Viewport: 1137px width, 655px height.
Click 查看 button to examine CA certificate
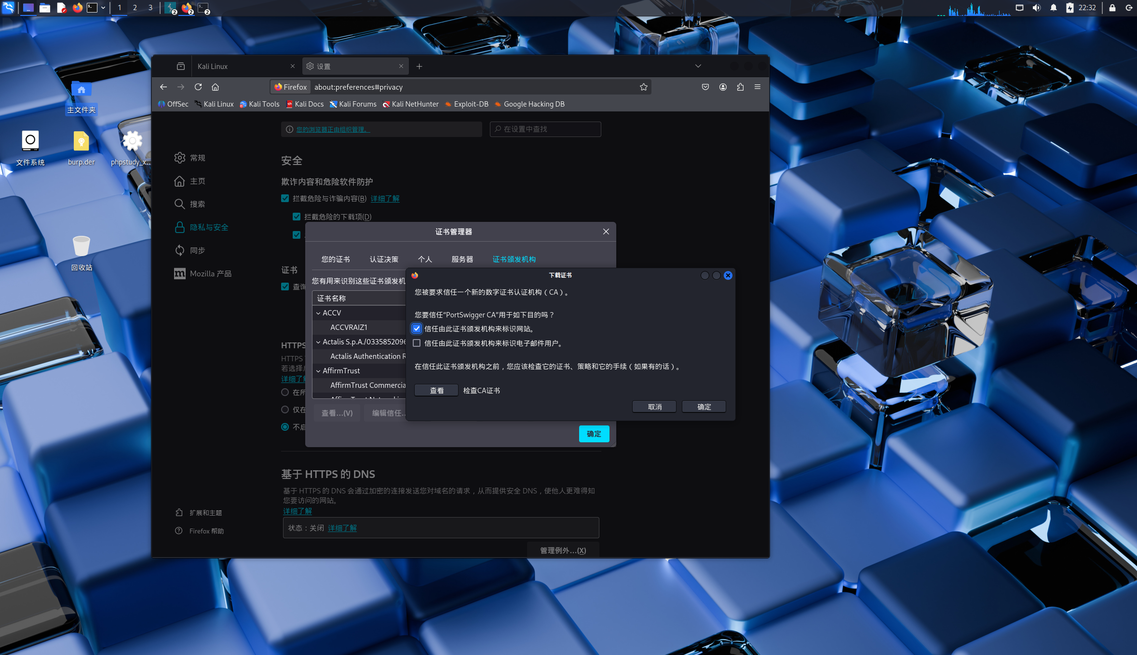click(x=436, y=391)
